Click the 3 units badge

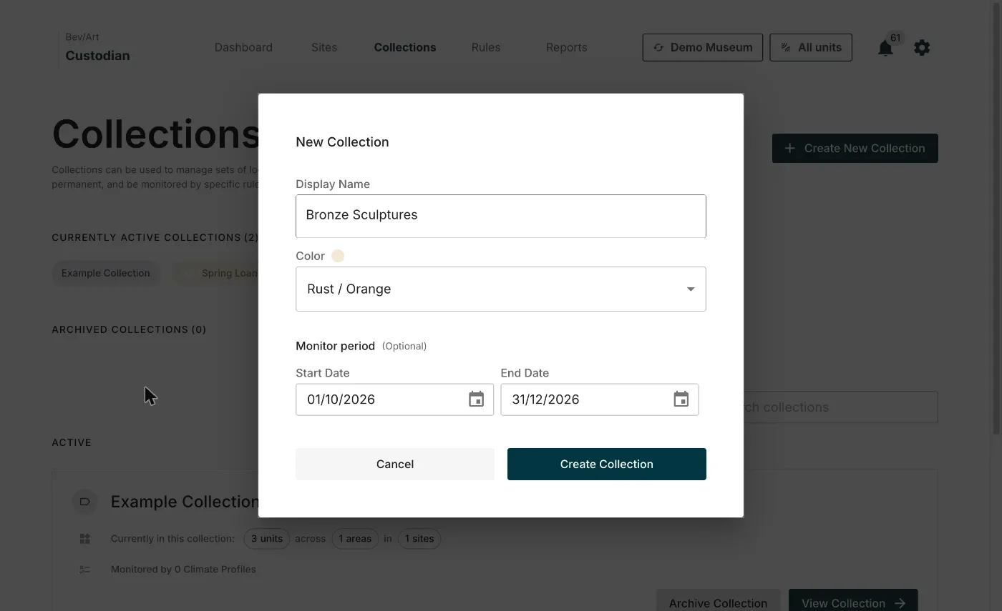pos(266,539)
